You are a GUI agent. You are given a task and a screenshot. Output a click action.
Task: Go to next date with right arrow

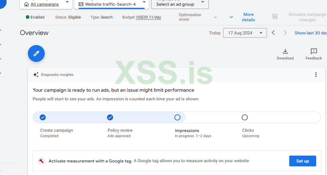click(285, 33)
